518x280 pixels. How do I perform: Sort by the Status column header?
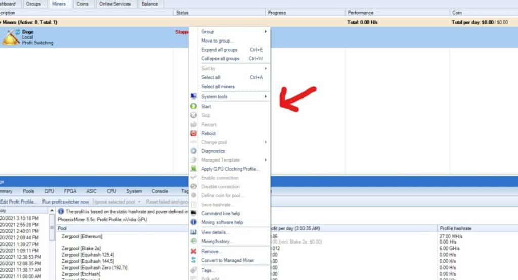coord(220,13)
